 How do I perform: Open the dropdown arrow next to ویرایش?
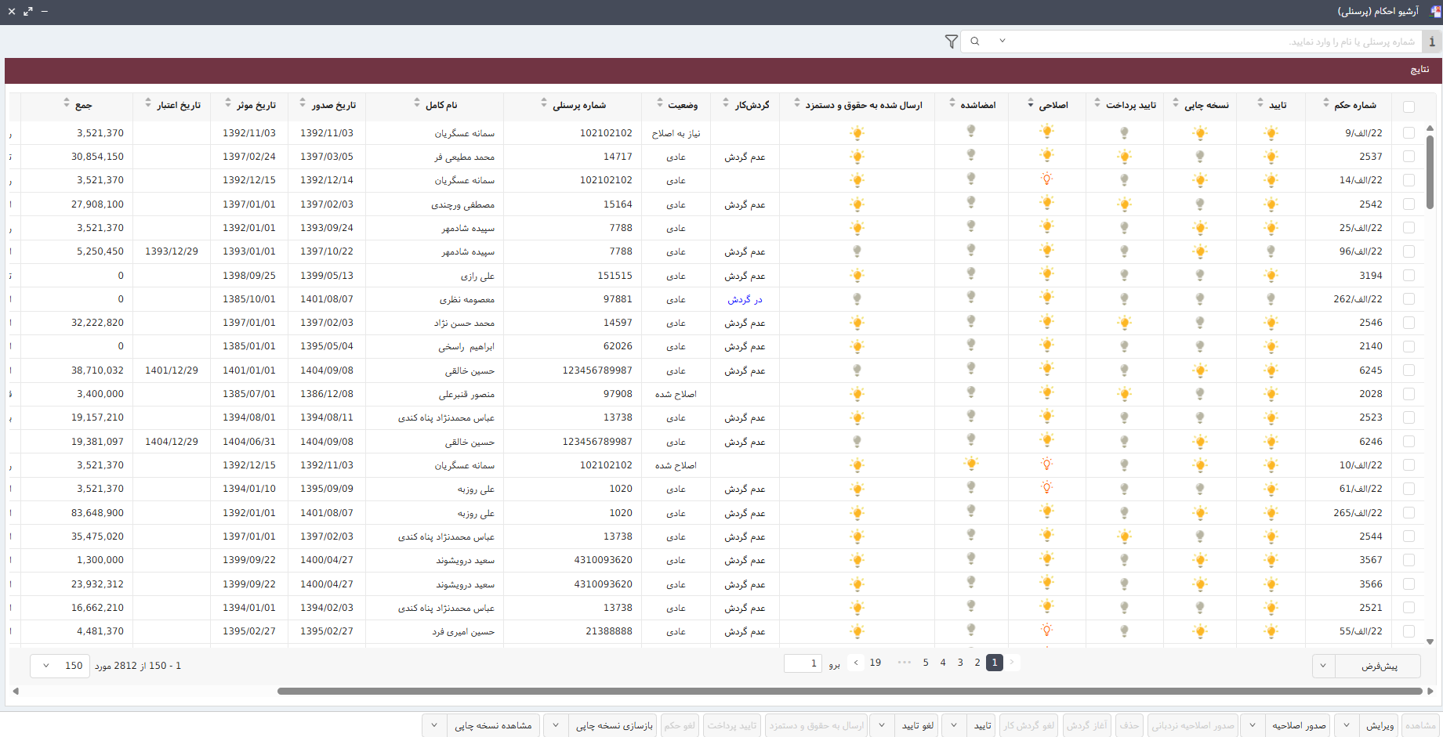point(1347,725)
